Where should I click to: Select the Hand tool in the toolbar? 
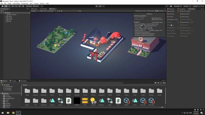3,6
